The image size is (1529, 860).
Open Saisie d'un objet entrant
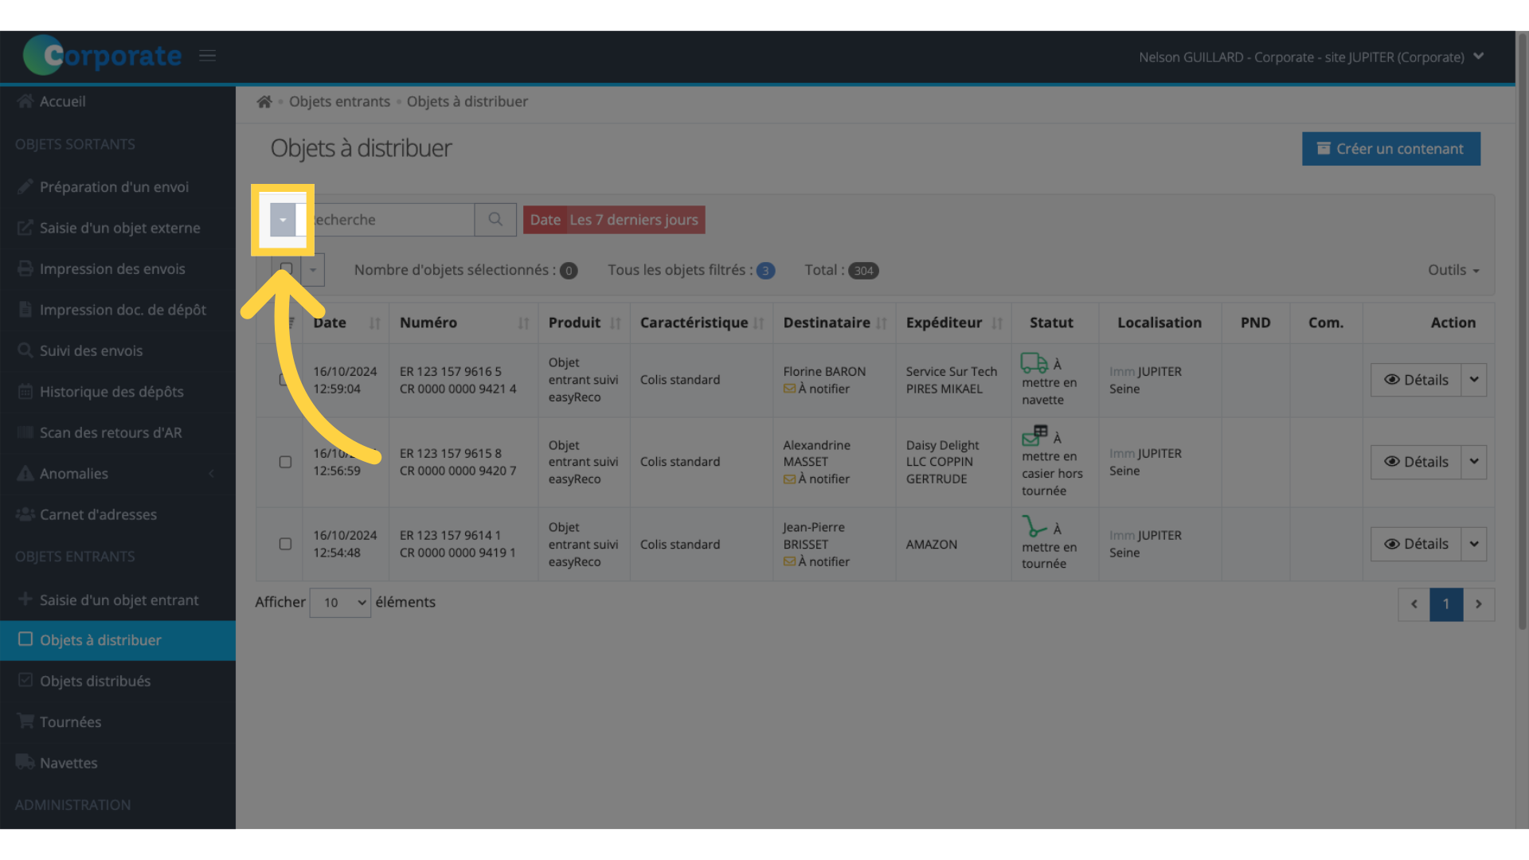click(118, 600)
